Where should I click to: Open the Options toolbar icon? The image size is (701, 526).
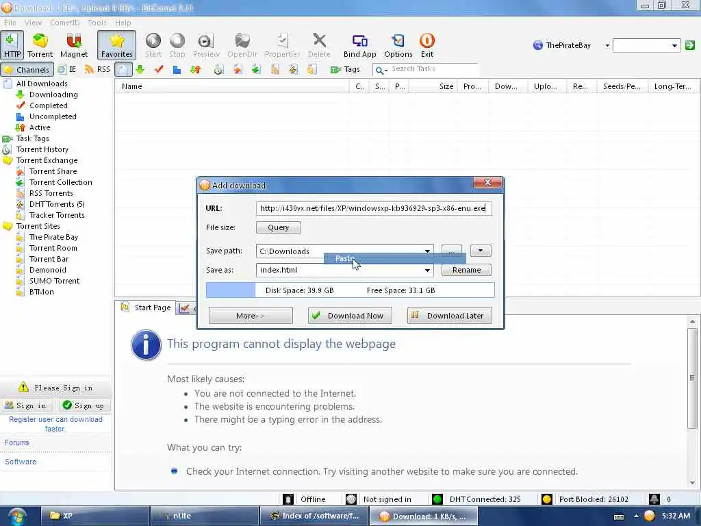(398, 45)
